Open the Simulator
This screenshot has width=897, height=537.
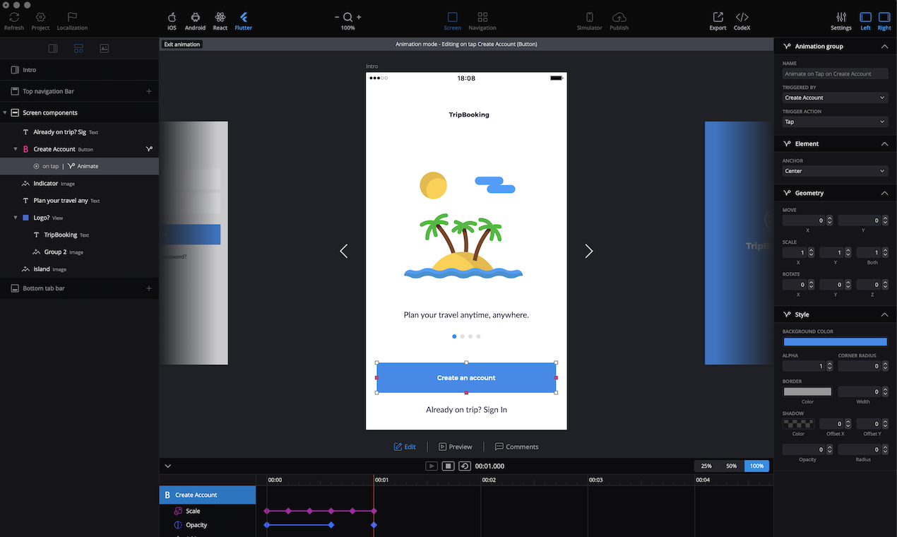pos(589,20)
